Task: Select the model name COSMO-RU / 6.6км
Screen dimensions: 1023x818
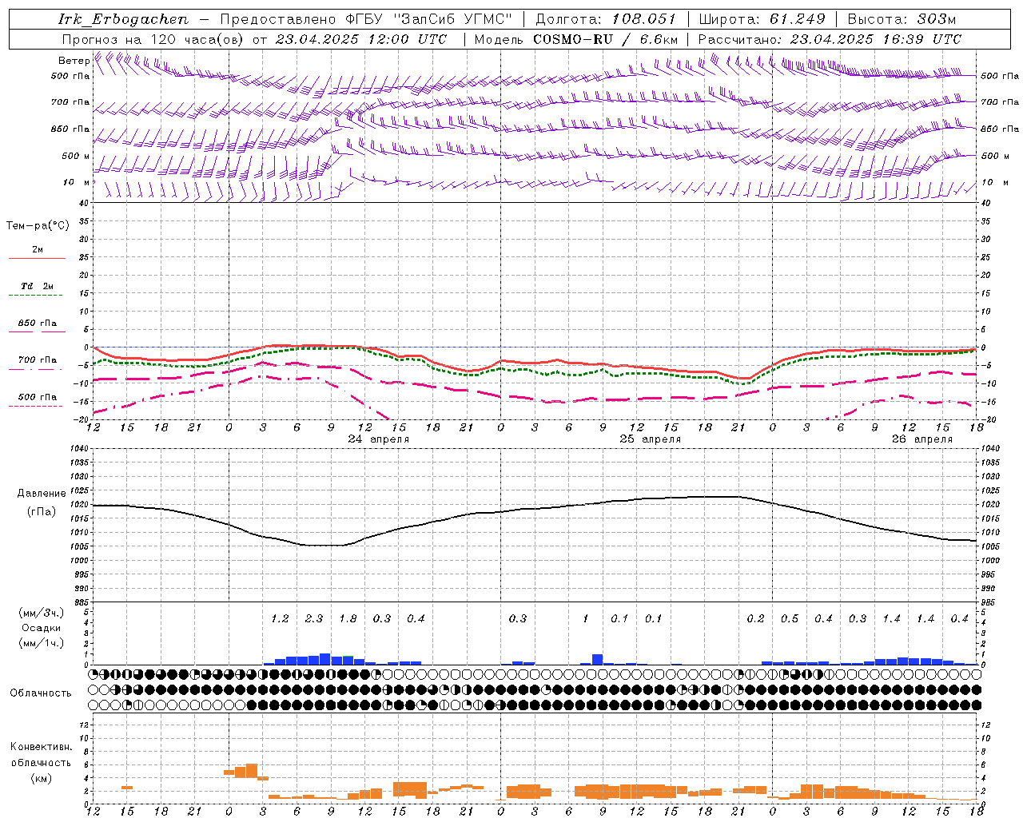Action: 605,39
